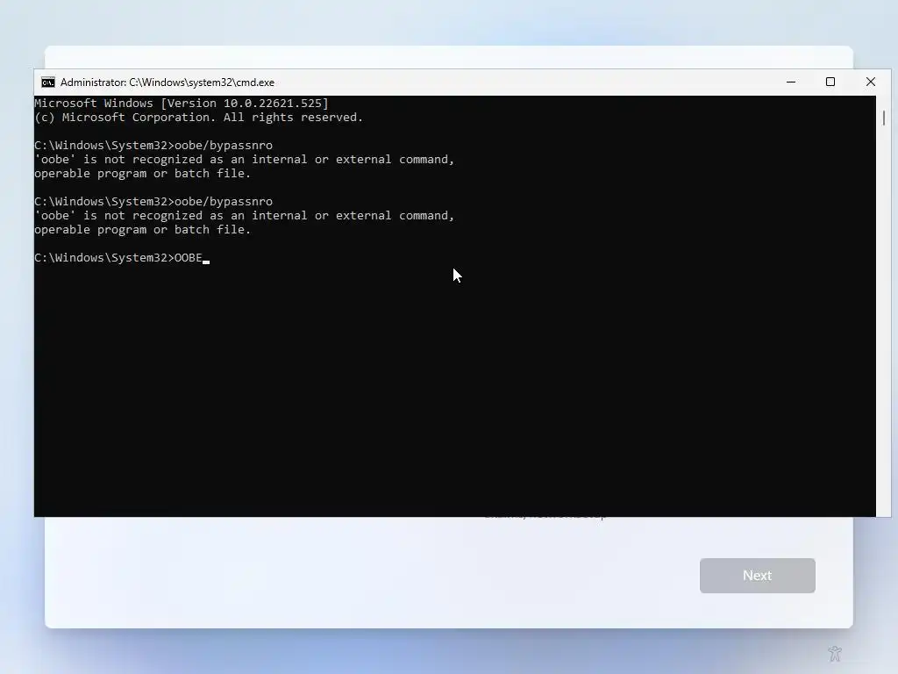Close the Administrator cmd.exe window
The image size is (898, 674).
click(871, 82)
